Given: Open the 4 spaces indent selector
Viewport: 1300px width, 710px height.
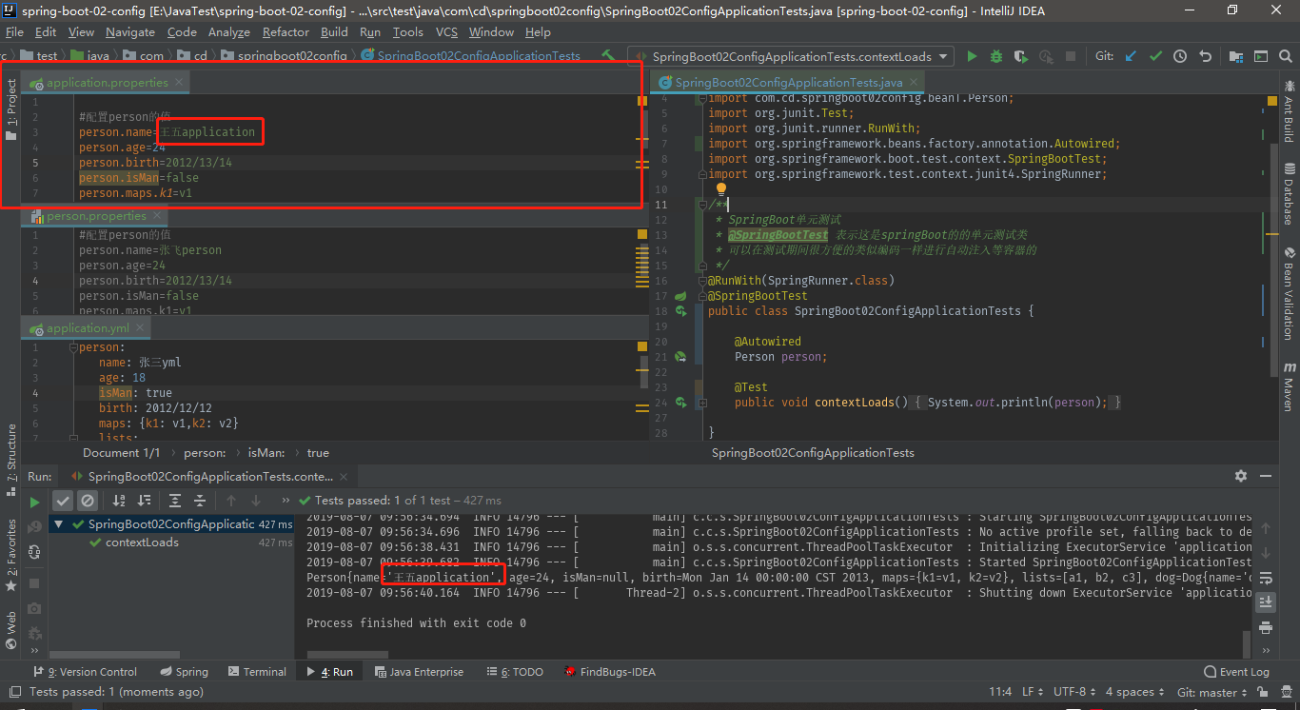Looking at the screenshot, I should 1134,693.
